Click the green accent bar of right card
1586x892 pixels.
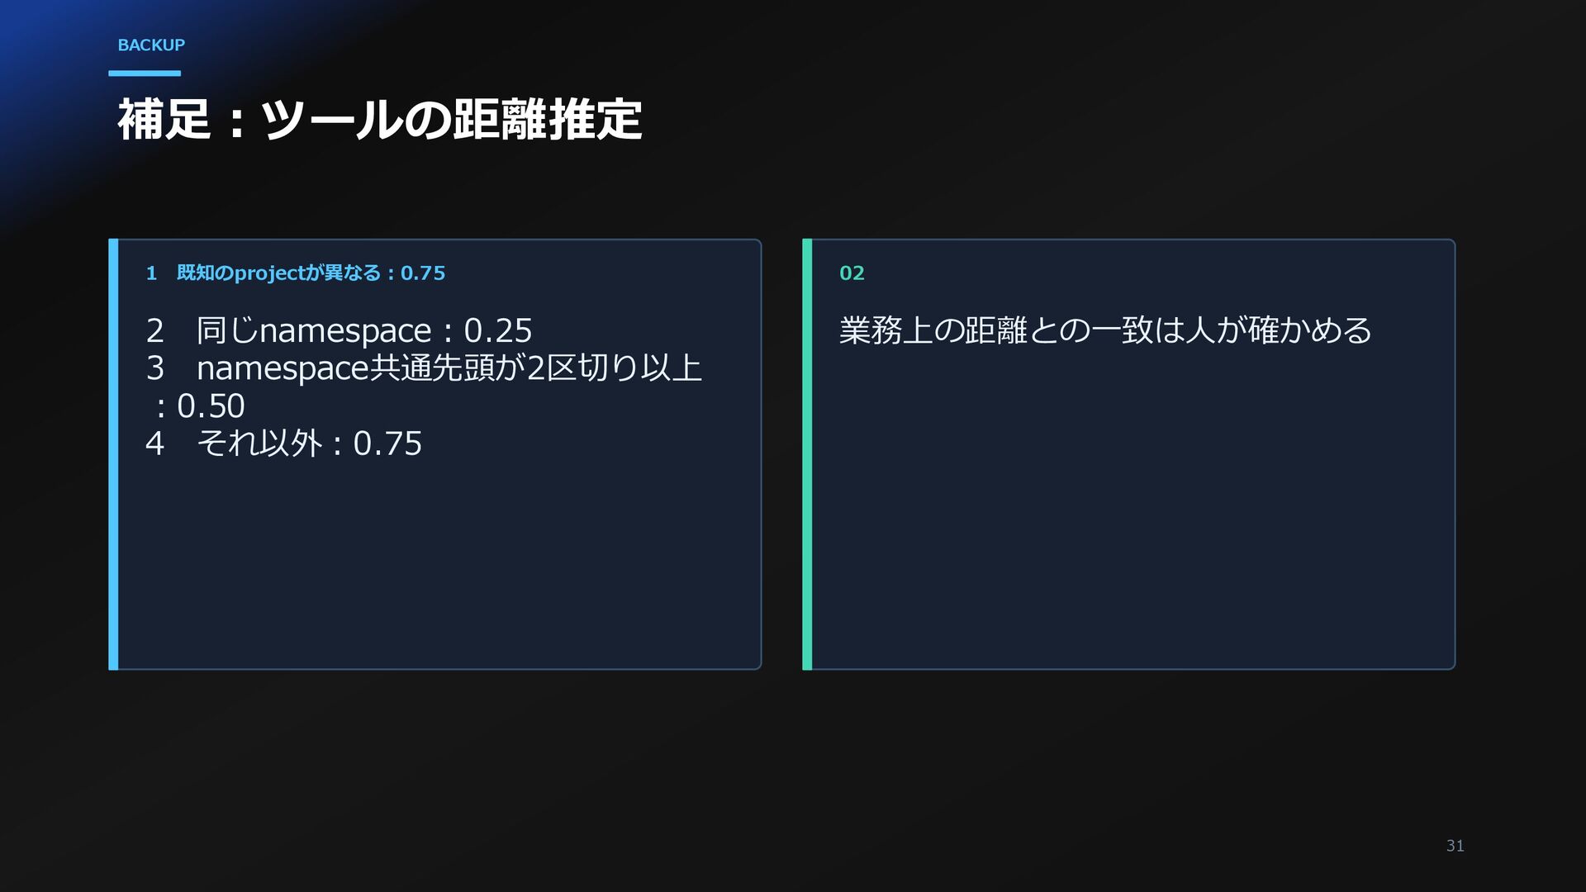(807, 454)
